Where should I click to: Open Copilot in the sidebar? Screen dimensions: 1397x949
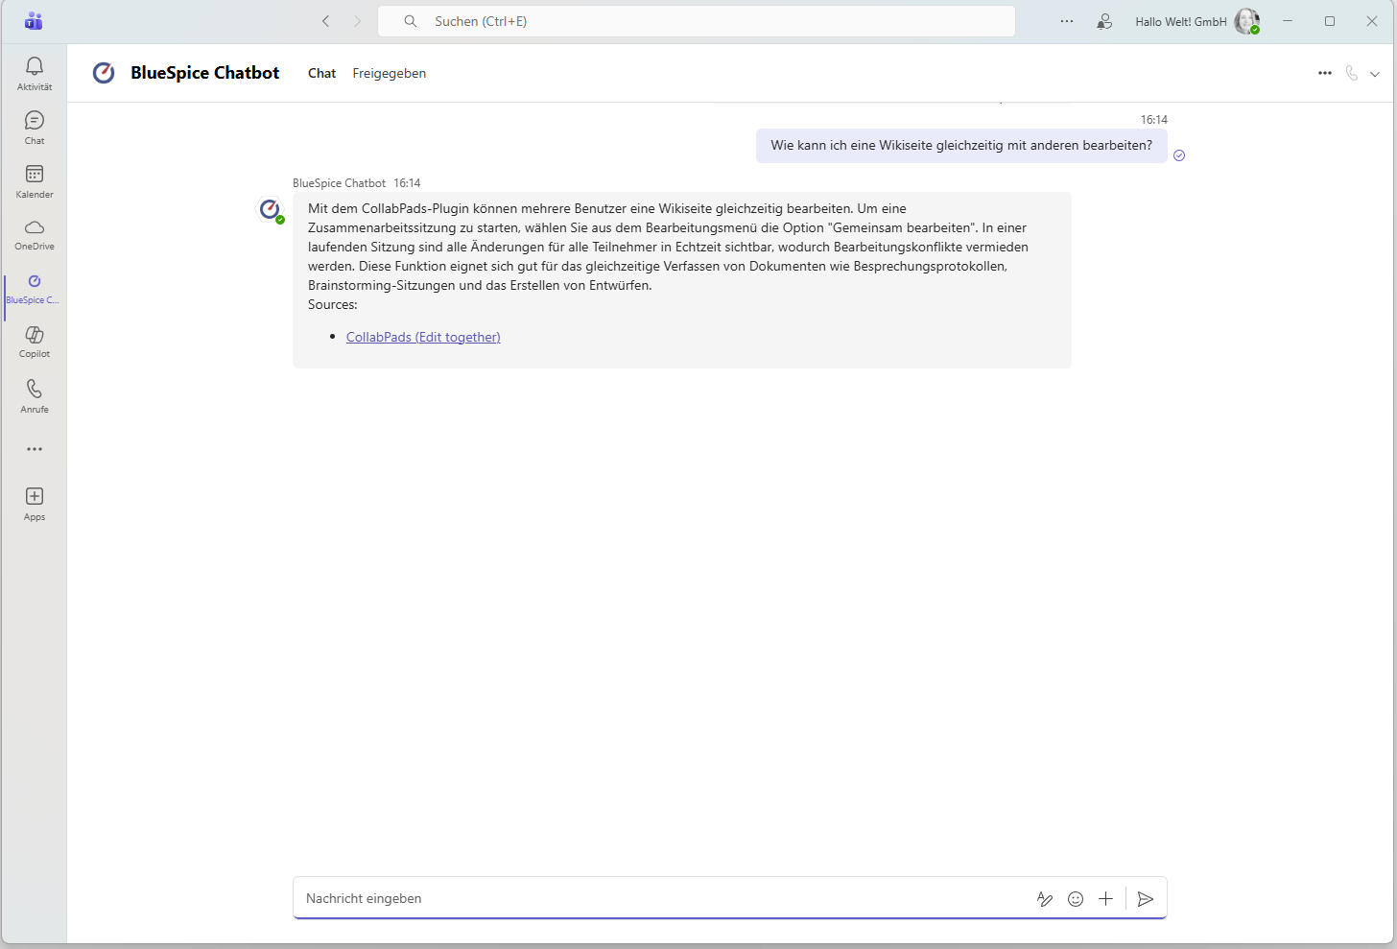(x=35, y=341)
